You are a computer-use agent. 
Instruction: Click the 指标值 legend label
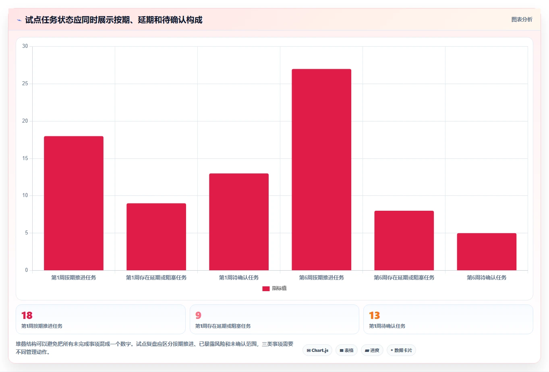click(x=279, y=288)
